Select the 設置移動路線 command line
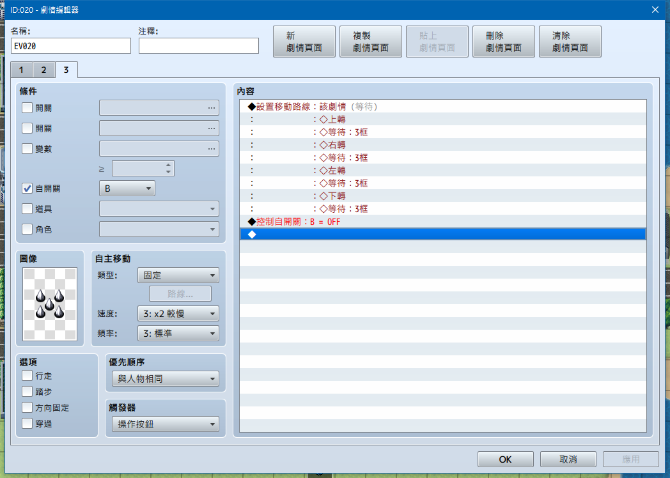 [442, 106]
